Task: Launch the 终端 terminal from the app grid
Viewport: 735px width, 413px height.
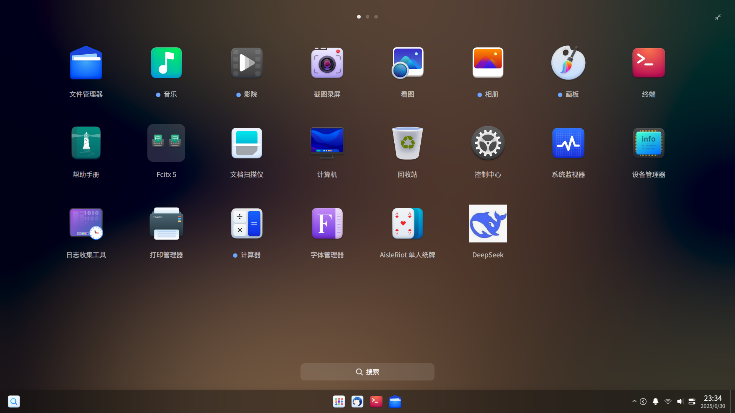Action: click(x=648, y=63)
